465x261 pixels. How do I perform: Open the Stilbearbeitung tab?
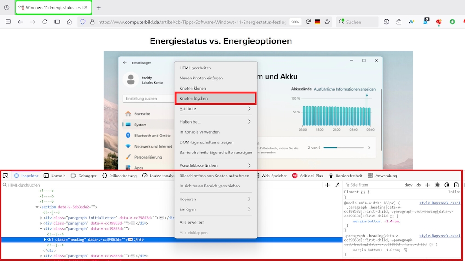[x=119, y=176]
